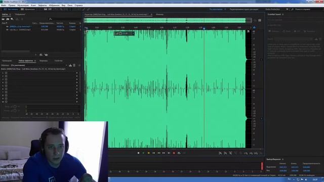
Task: Click trash icon in Files panel
Action: pos(22,19)
